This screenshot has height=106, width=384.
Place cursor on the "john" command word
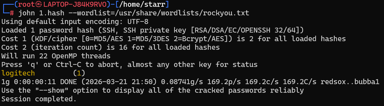click(27, 13)
